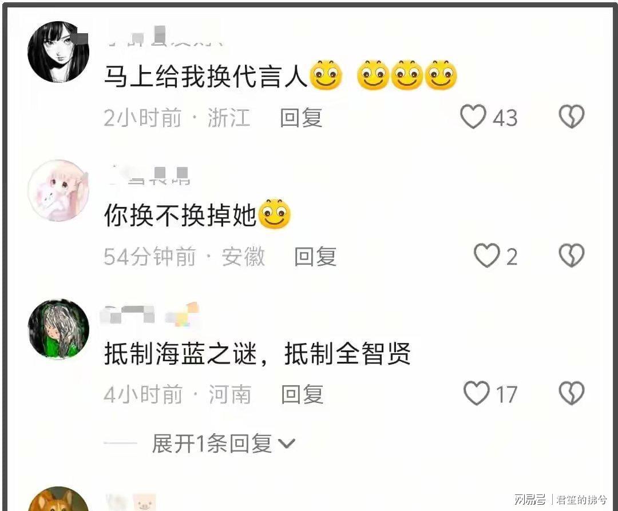Open the pink anime girl avatar profile
The image size is (618, 511).
point(58,190)
